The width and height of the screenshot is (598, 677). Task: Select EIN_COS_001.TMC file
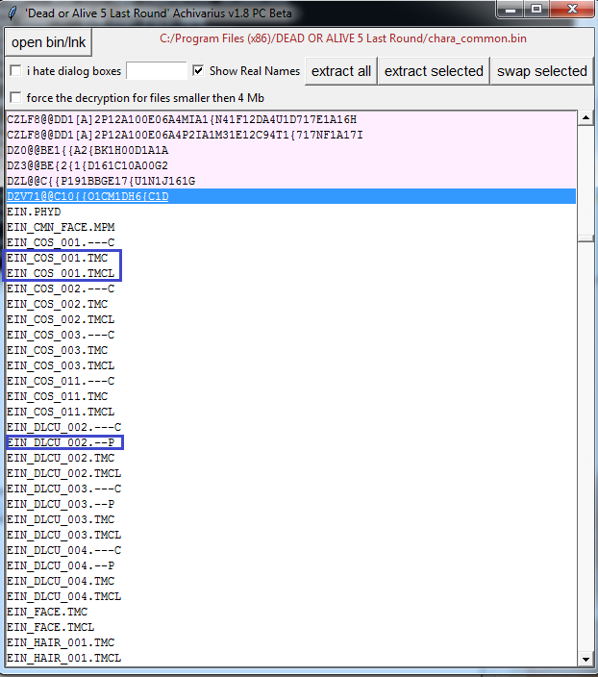291,258
